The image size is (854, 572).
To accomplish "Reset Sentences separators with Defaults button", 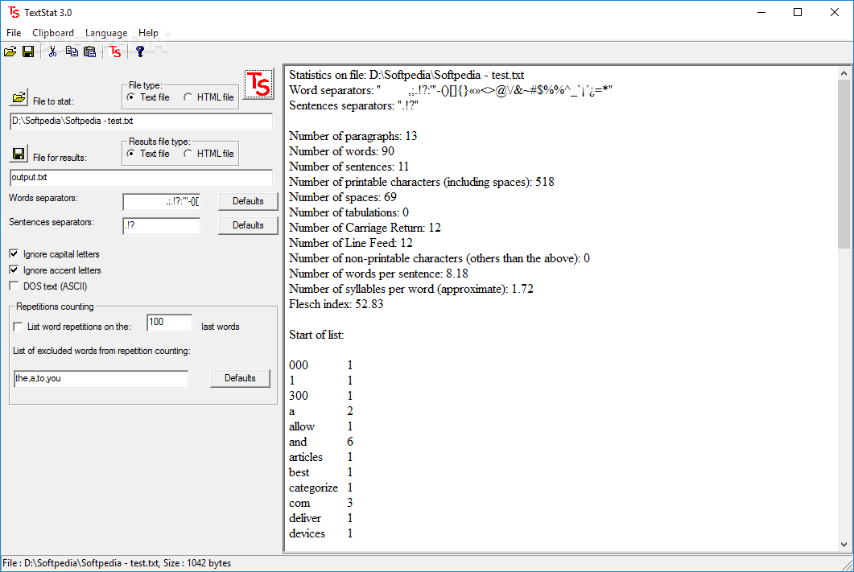I will [248, 225].
